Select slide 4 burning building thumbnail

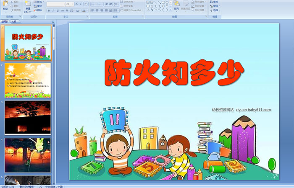click(x=28, y=155)
